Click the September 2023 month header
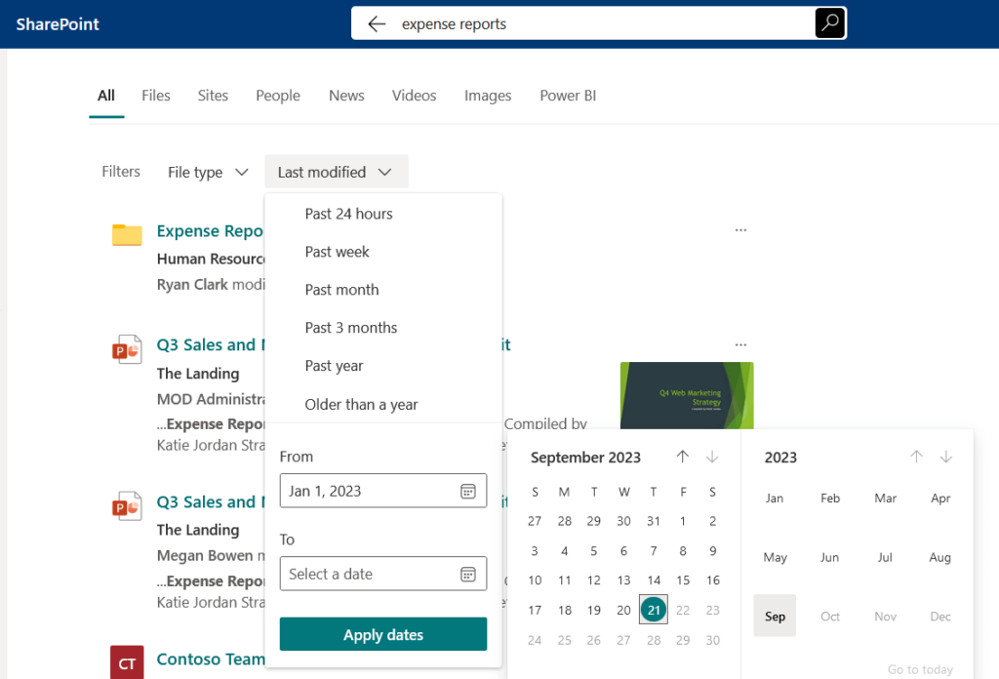Image resolution: width=999 pixels, height=679 pixels. point(585,458)
